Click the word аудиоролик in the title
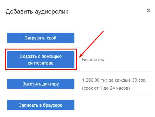 pyautogui.click(x=52, y=12)
